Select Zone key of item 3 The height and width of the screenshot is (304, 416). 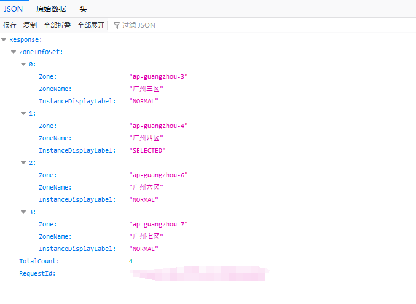pyautogui.click(x=48, y=224)
